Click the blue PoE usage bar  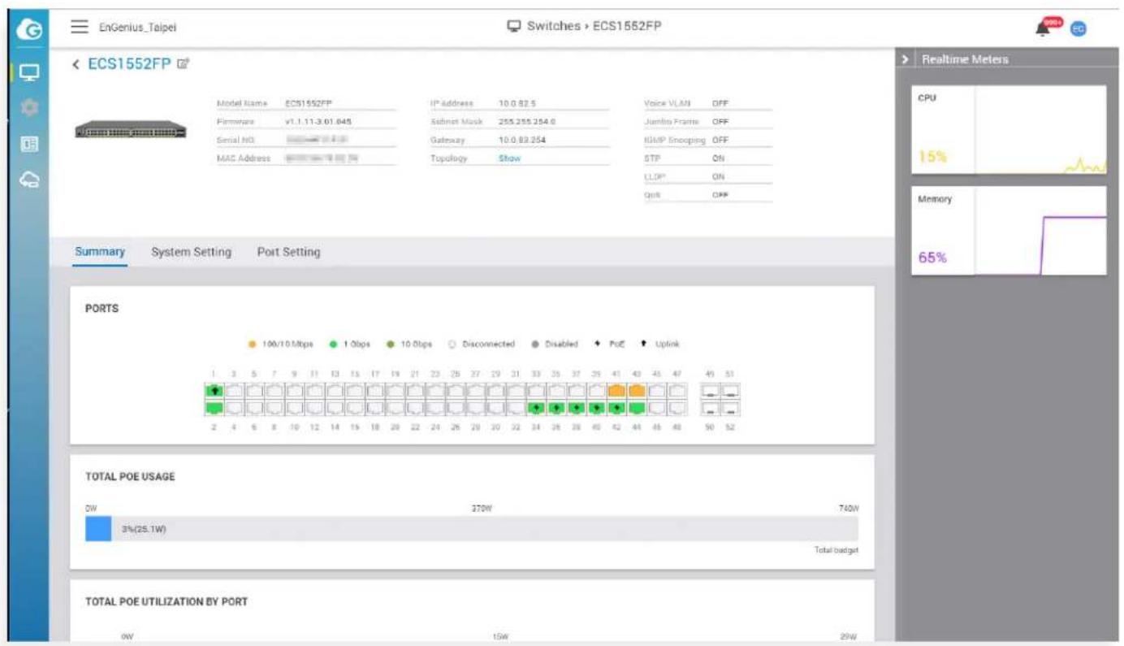98,529
